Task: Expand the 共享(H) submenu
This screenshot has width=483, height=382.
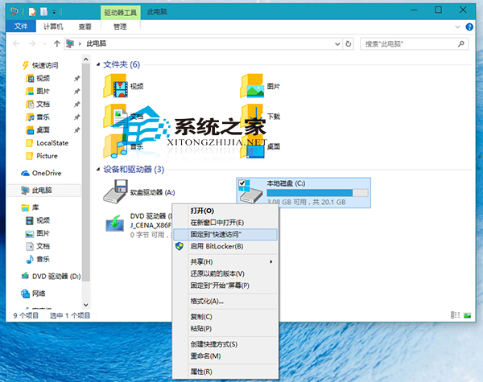Action: point(225,262)
